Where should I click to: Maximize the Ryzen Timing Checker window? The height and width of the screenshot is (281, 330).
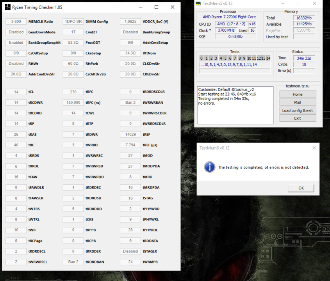click(156, 7)
